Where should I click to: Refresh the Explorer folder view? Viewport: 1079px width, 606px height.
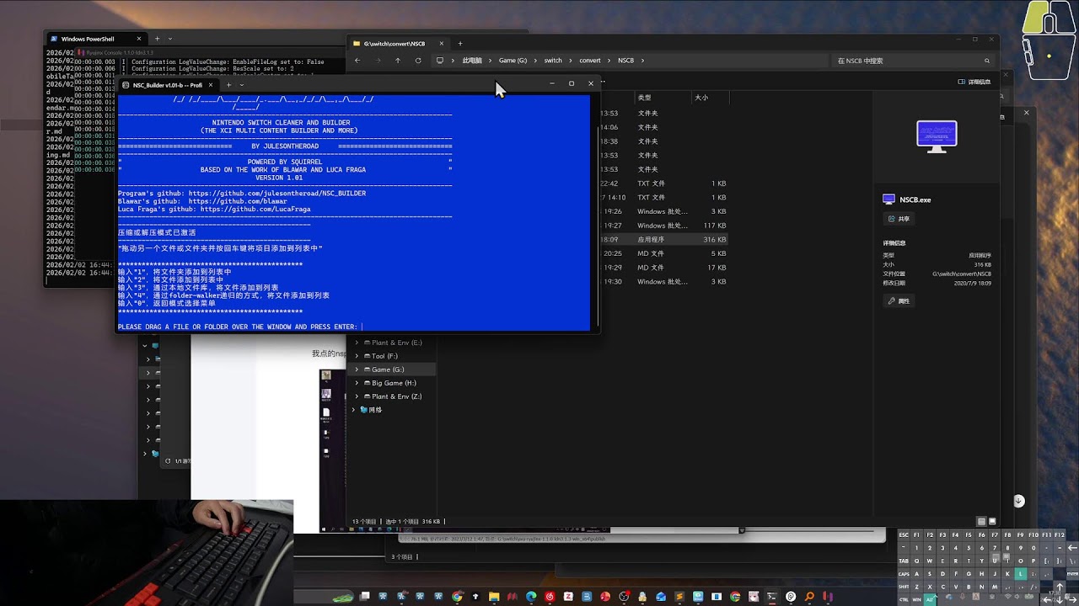click(x=418, y=61)
